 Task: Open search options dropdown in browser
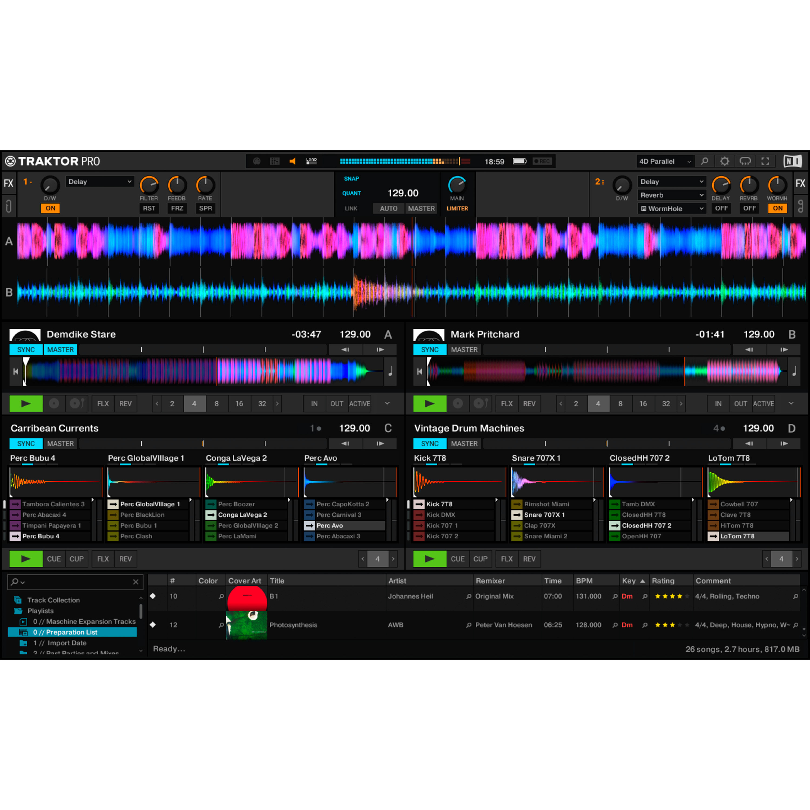(x=18, y=582)
